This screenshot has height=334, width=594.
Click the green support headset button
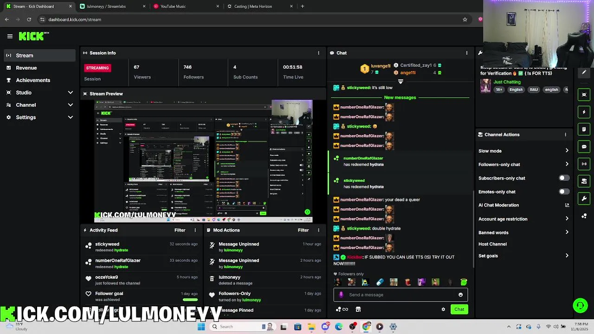tap(580, 305)
